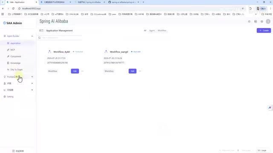The image size is (273, 153).
Task: Close the GitHub spring-ai-alibaba tab
Action: 138,2
